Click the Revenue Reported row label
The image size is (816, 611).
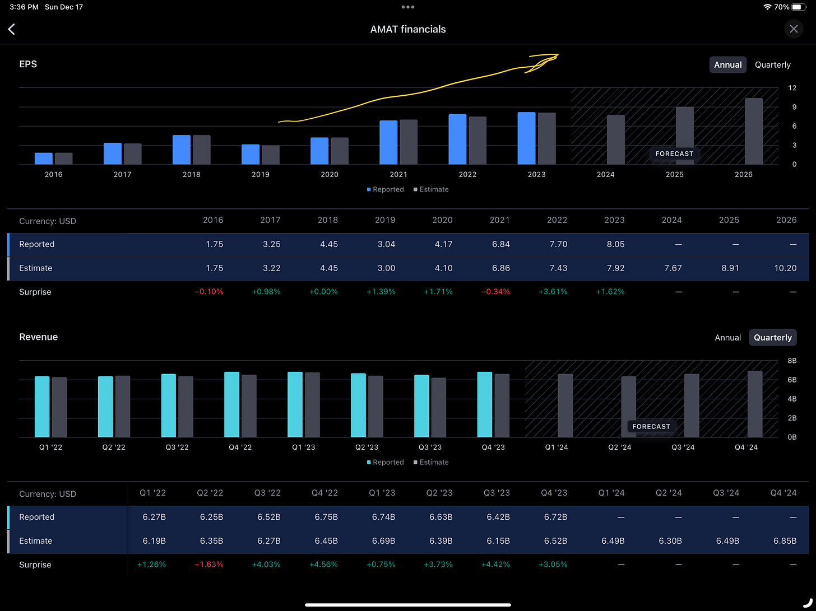(37, 517)
